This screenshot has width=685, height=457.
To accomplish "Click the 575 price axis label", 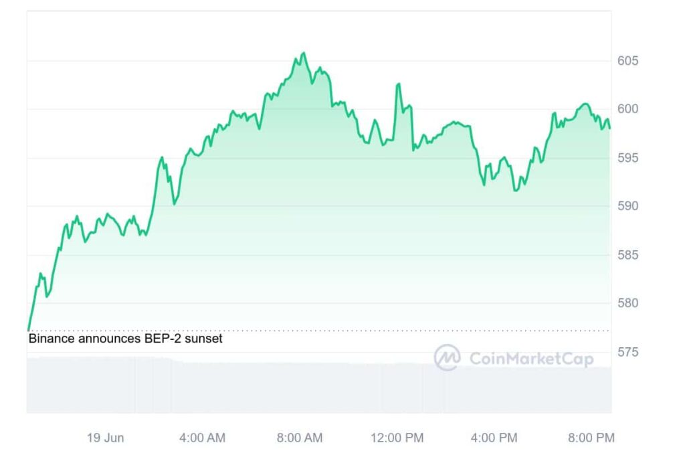I will 628,352.
